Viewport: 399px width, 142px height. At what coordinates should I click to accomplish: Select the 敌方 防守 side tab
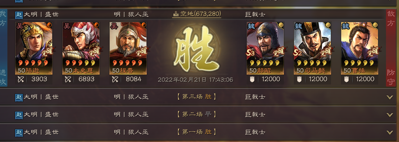(x=391, y=48)
